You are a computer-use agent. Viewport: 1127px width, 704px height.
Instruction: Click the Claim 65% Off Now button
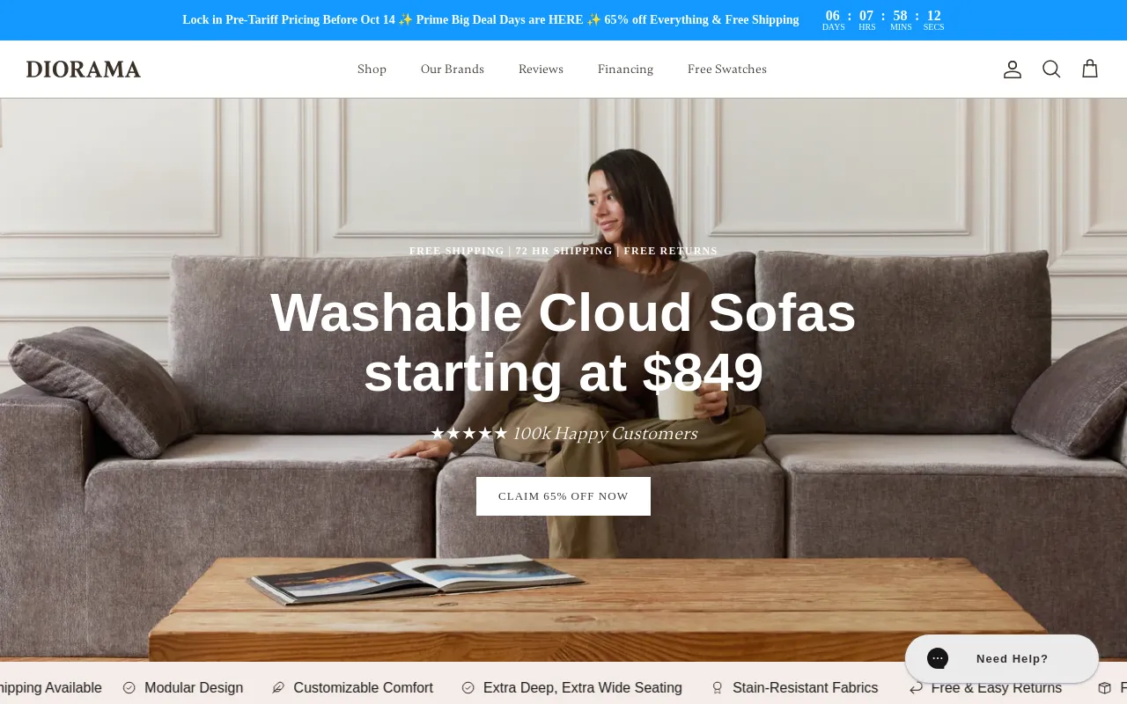click(x=563, y=496)
